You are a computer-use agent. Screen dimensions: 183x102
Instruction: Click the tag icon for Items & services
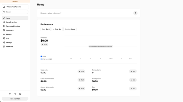click(4, 22)
